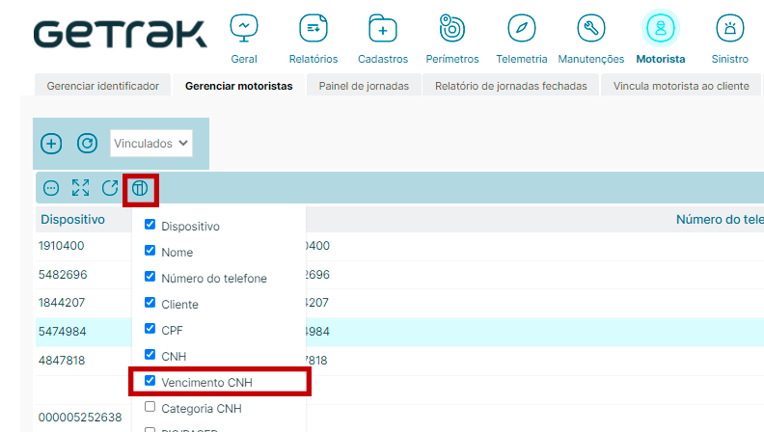The image size is (764, 432).
Task: Switch to Painel de jornadas tab
Action: pyautogui.click(x=364, y=86)
